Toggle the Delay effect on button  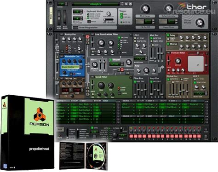point(168,35)
